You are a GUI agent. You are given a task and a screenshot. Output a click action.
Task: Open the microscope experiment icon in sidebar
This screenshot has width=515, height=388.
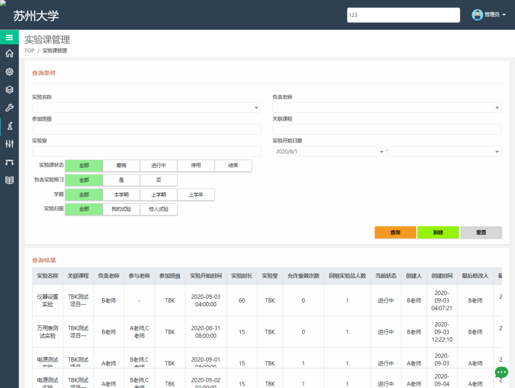(10, 126)
